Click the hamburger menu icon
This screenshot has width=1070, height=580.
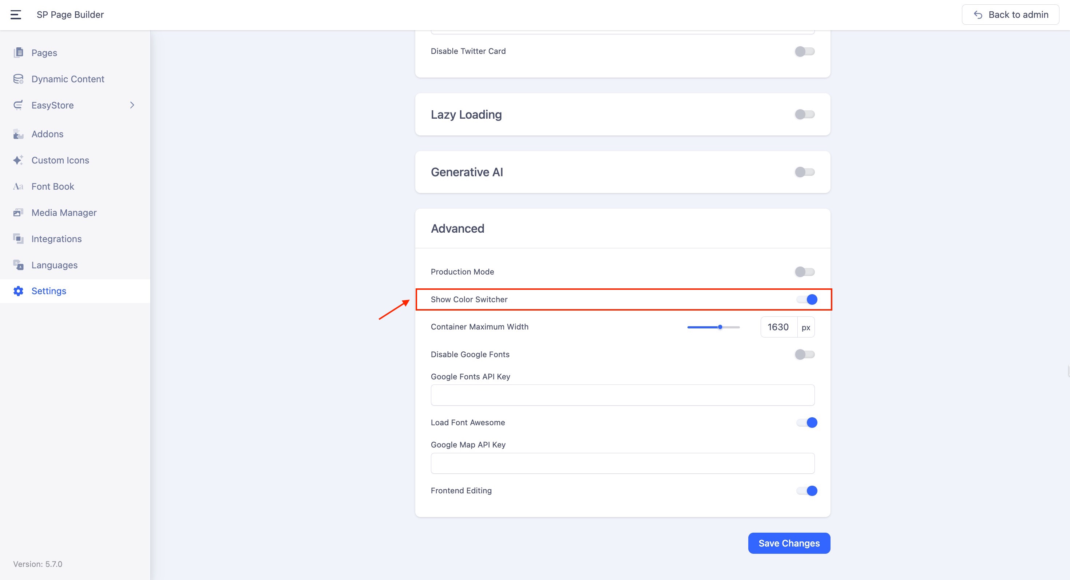pyautogui.click(x=16, y=15)
